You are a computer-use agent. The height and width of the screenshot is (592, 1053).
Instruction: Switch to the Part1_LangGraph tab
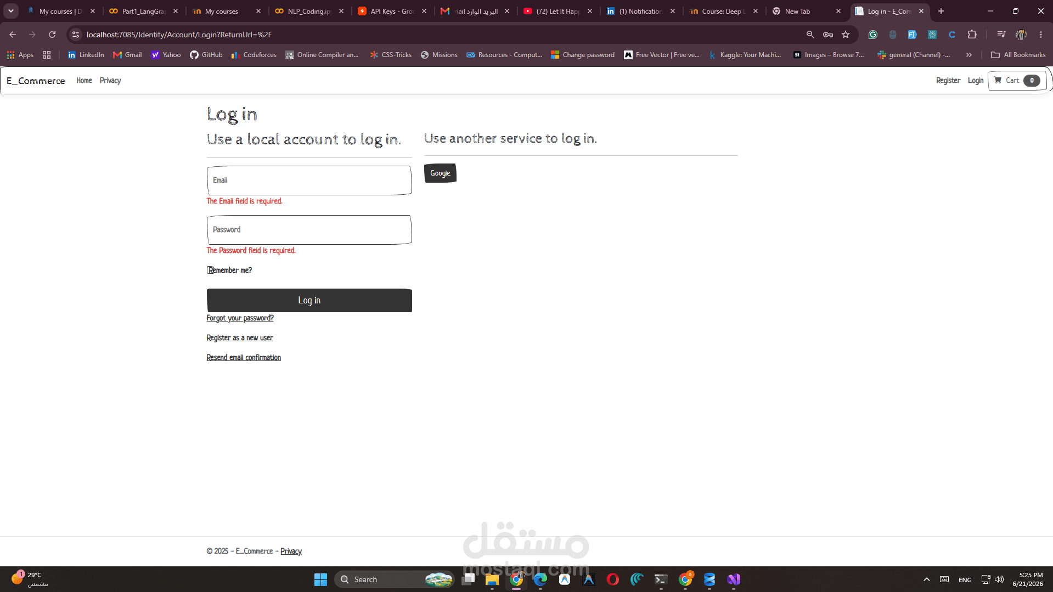click(144, 11)
